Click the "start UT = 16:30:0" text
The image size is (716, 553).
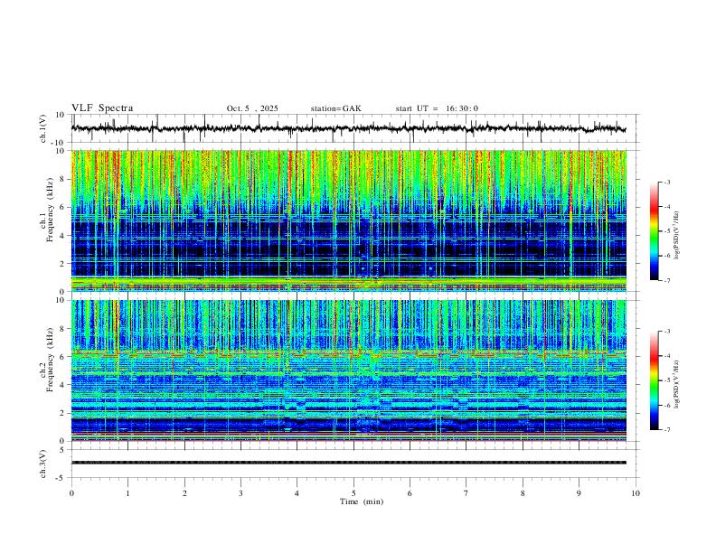[437, 108]
